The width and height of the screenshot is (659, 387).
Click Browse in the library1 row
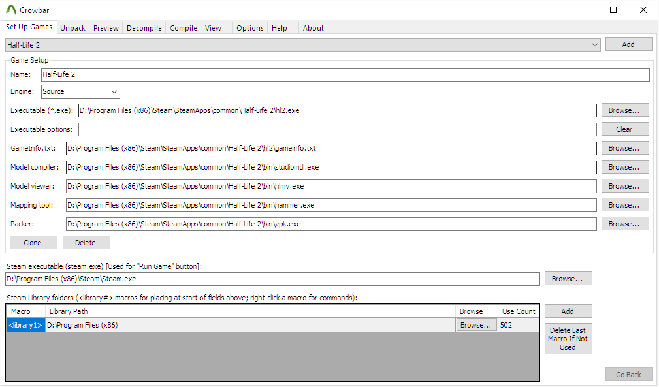point(476,325)
